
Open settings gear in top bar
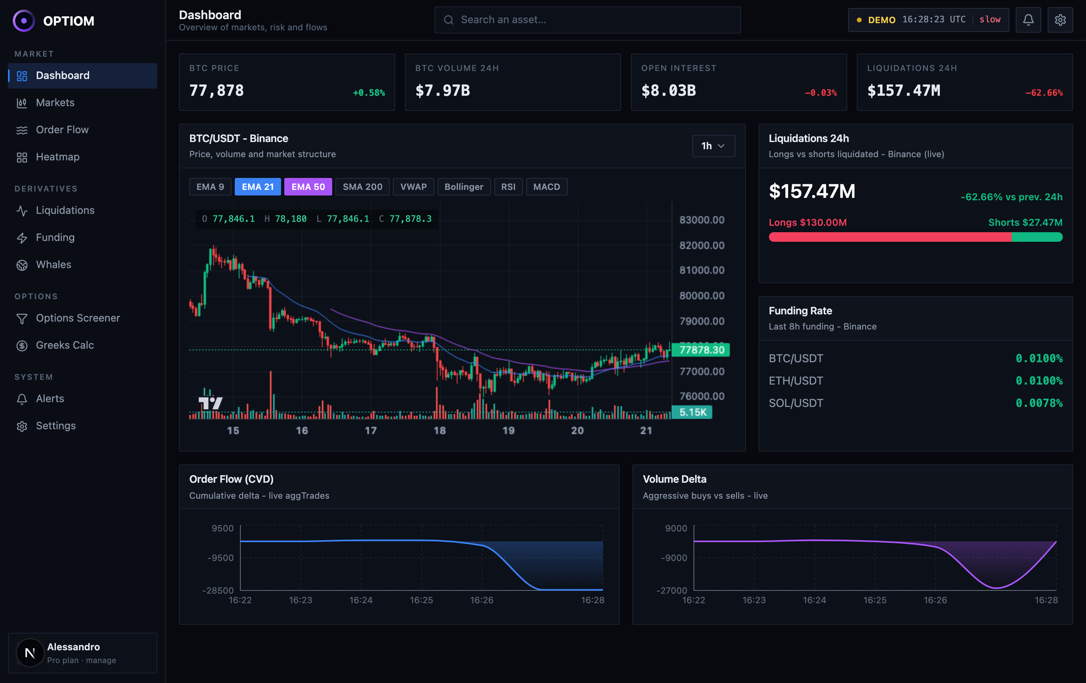click(x=1060, y=20)
